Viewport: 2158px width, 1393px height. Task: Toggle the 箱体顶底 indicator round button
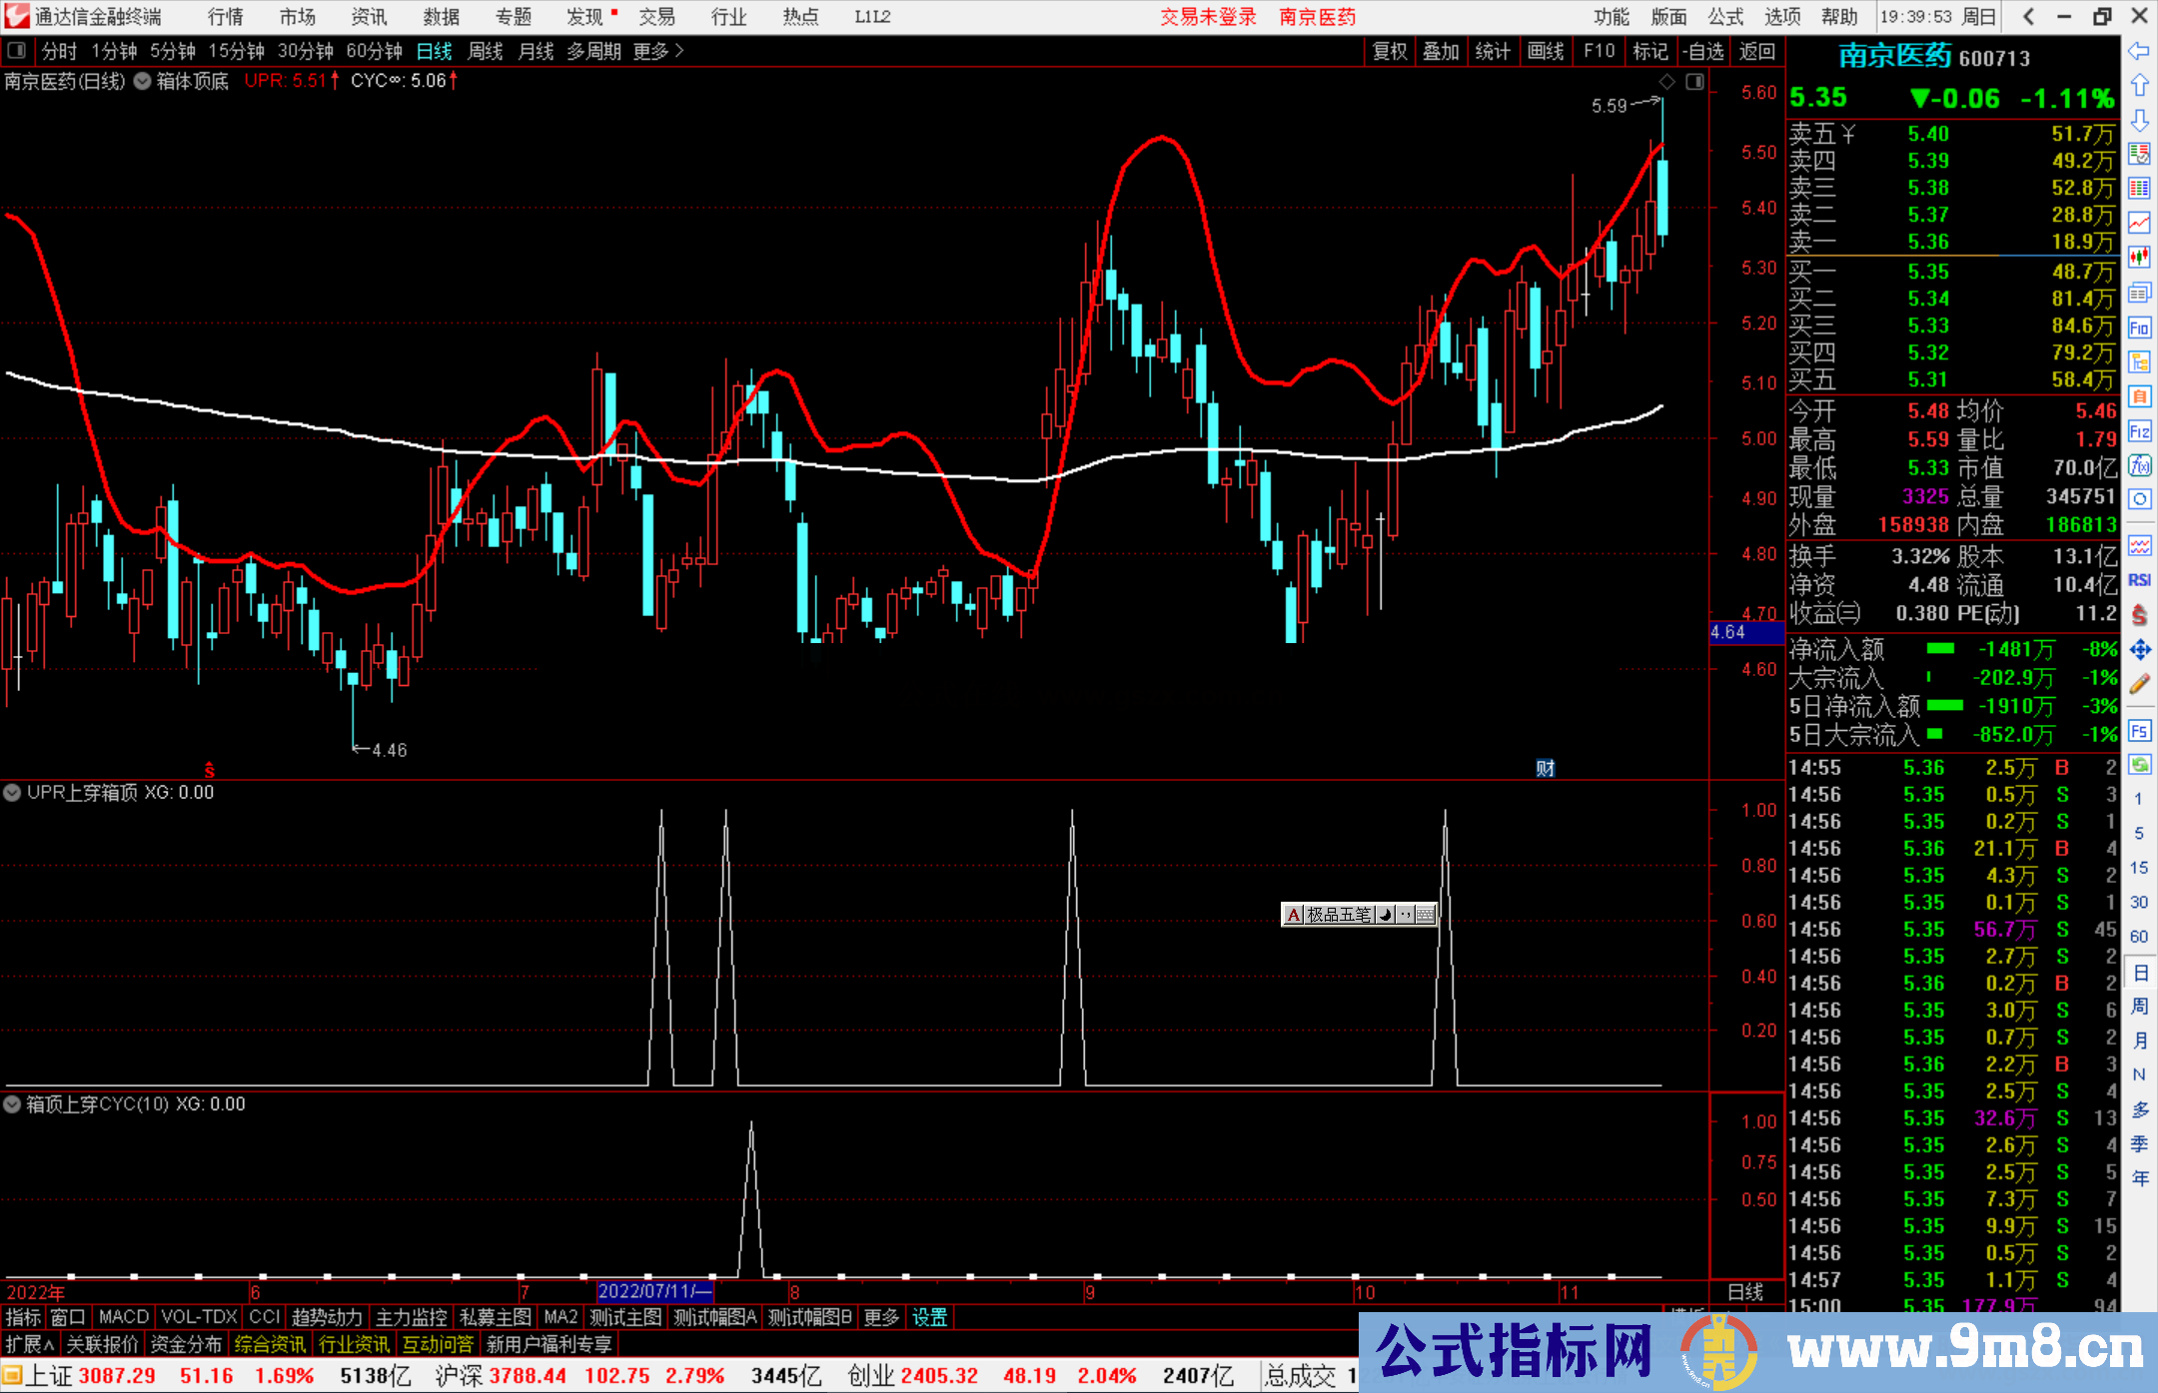(143, 81)
